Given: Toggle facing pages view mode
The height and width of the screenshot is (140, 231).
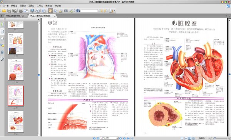Looking at the screenshot, I should [189, 138].
